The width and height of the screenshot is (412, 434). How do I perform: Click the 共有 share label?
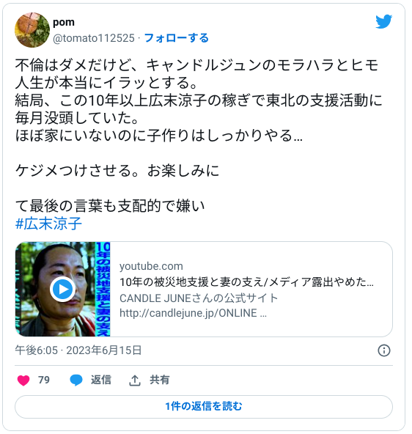tap(160, 380)
